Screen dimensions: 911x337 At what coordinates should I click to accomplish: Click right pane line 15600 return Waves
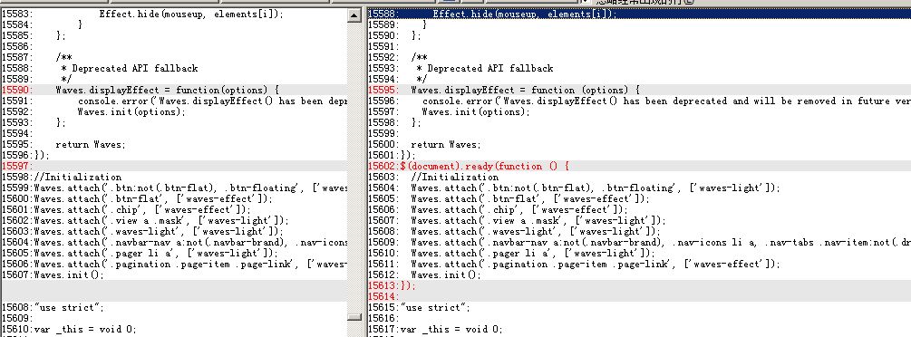click(639, 145)
